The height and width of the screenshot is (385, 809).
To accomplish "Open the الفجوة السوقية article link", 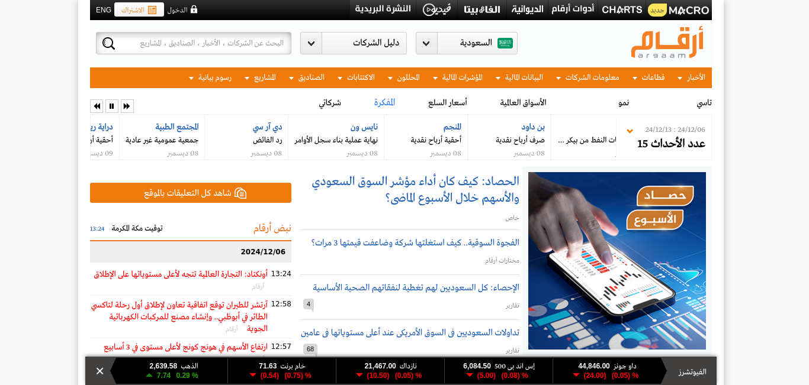I will [415, 242].
